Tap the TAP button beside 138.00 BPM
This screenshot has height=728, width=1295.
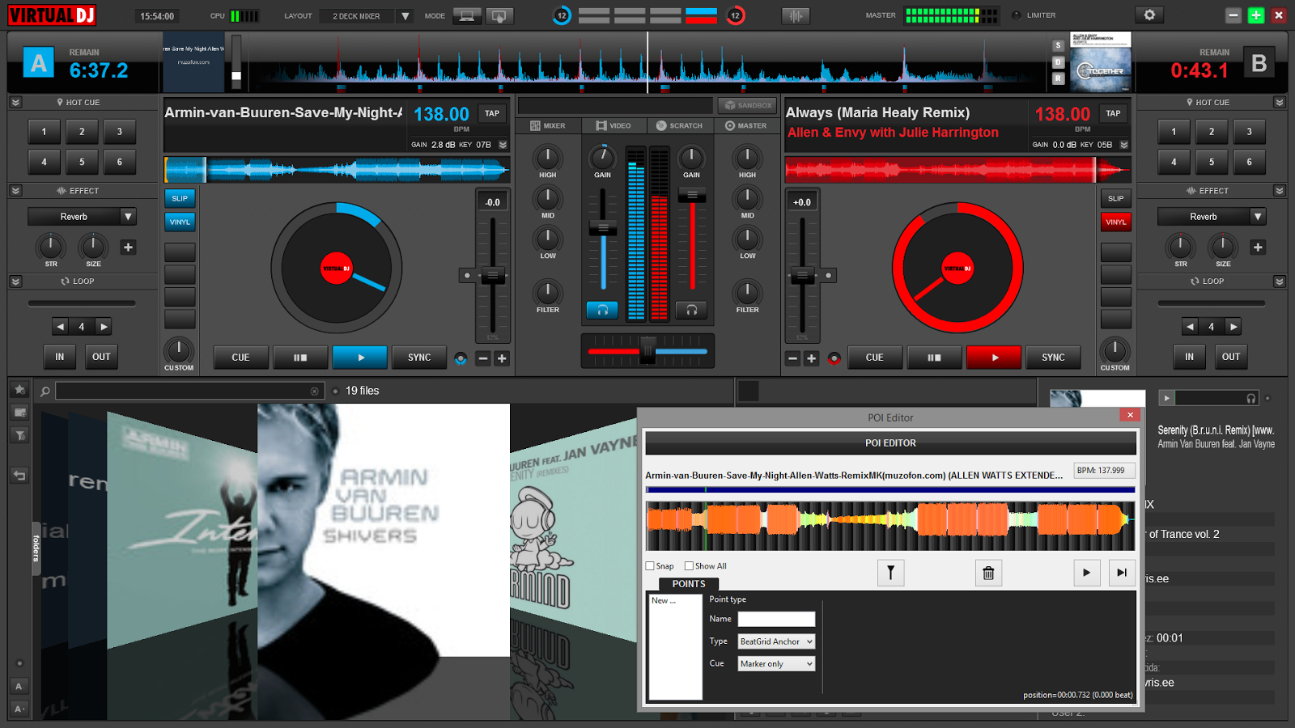click(491, 113)
